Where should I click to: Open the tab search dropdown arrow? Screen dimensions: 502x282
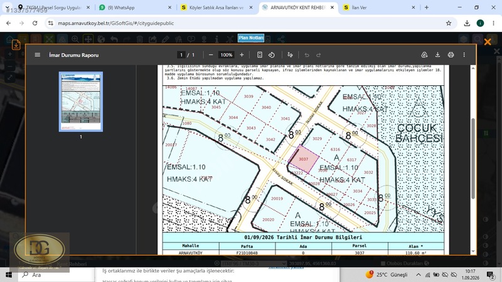(7, 7)
